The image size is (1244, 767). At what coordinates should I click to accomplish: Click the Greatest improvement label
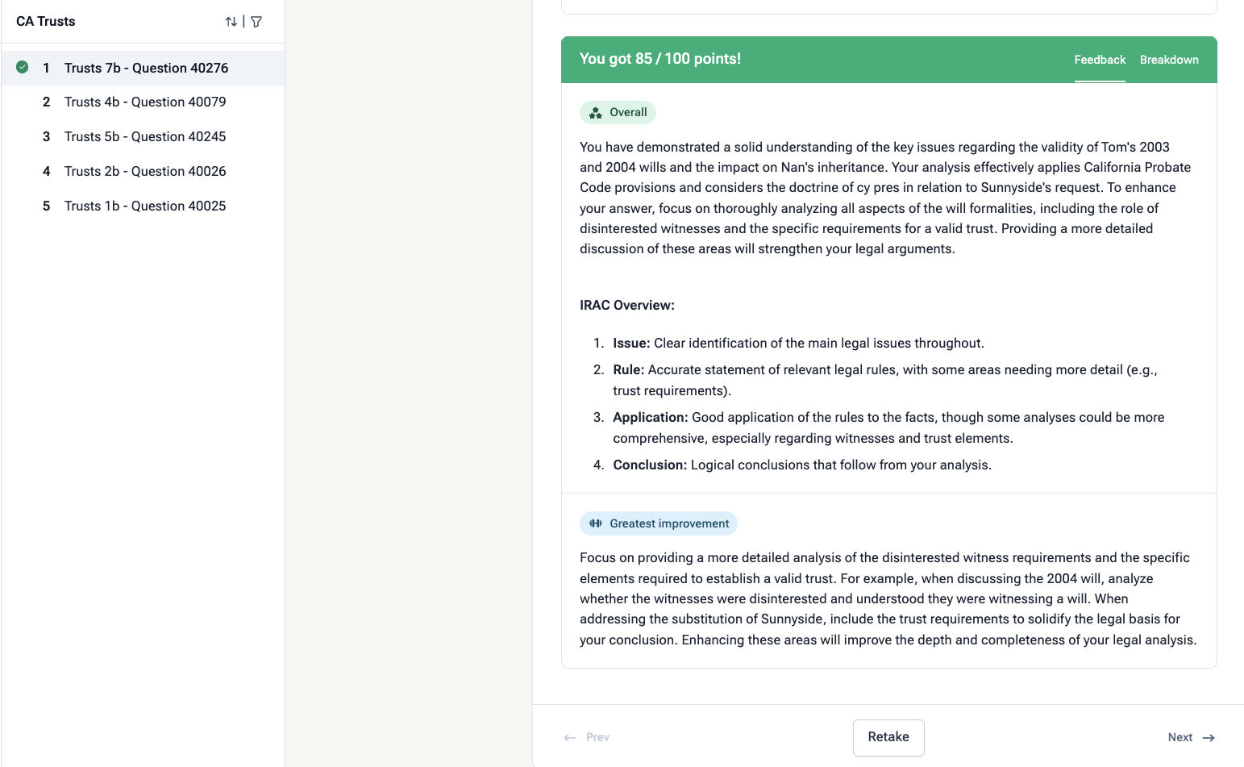point(668,523)
